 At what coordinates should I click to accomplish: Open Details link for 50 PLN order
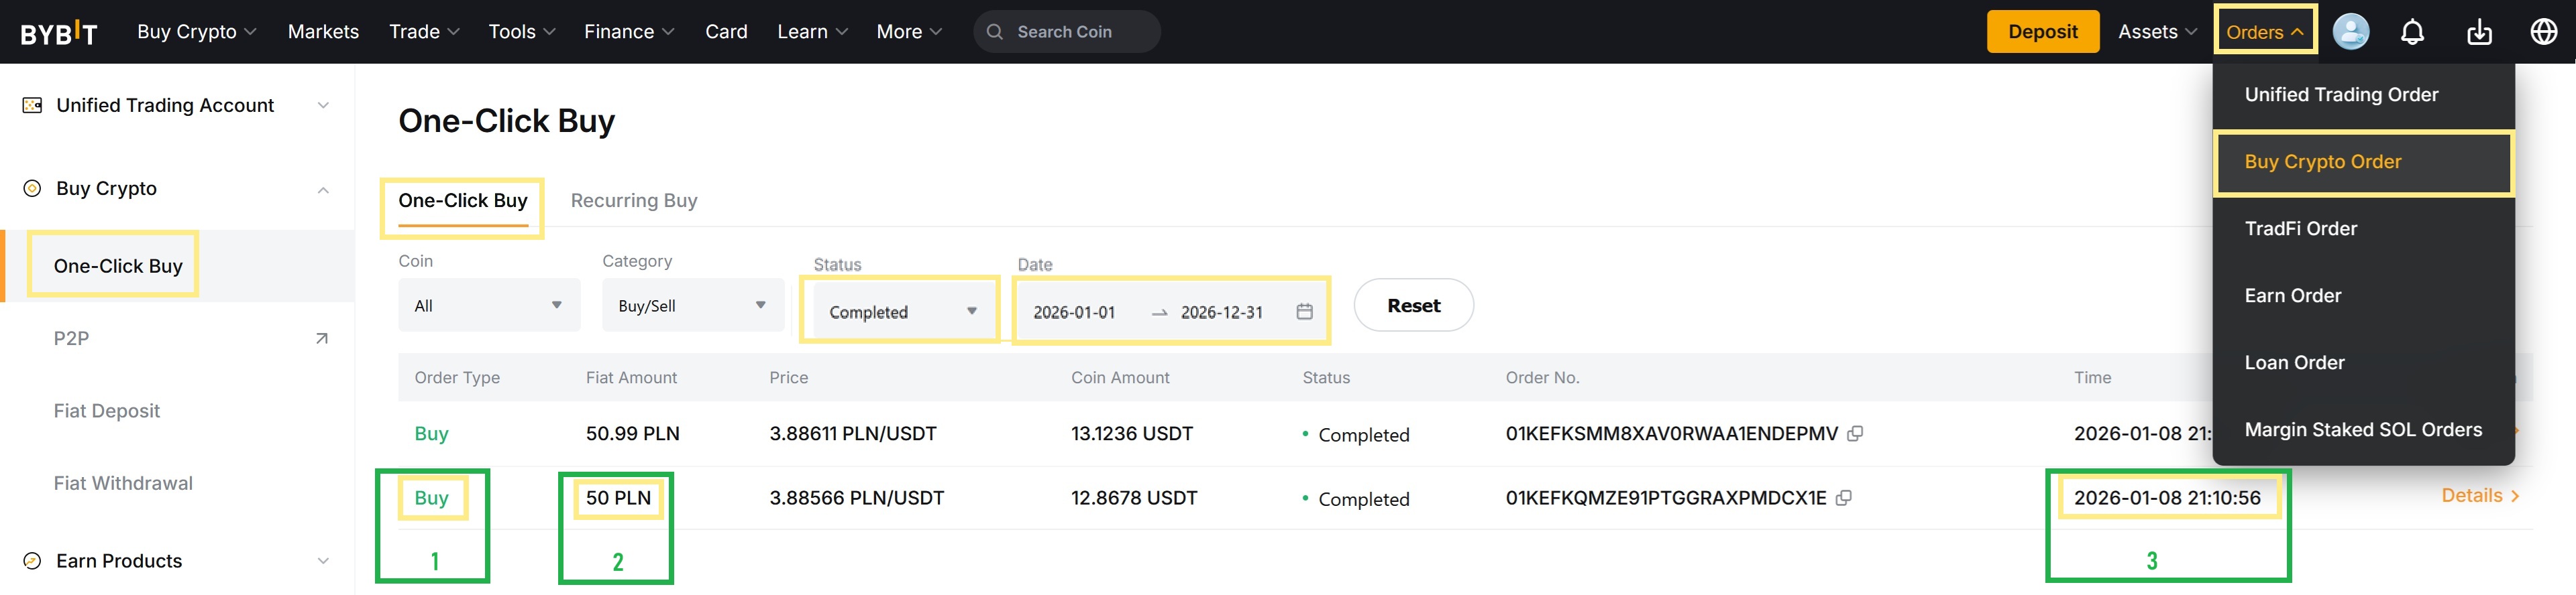pos(2479,496)
